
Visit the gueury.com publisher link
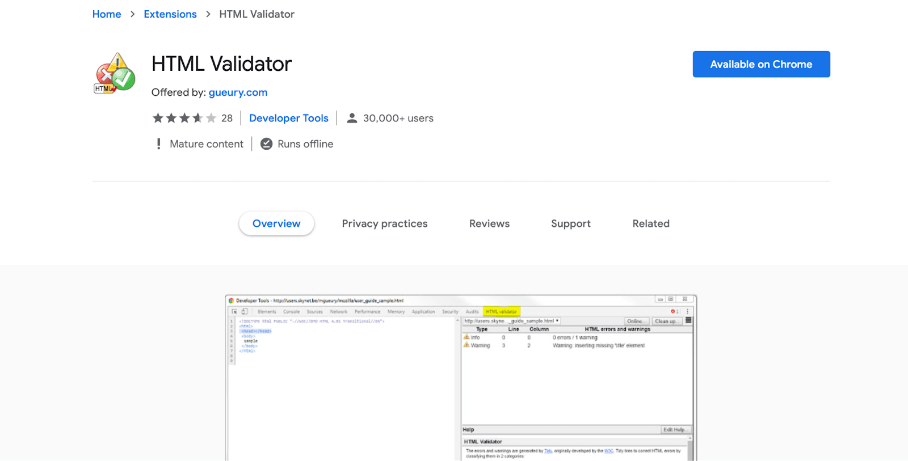point(238,92)
